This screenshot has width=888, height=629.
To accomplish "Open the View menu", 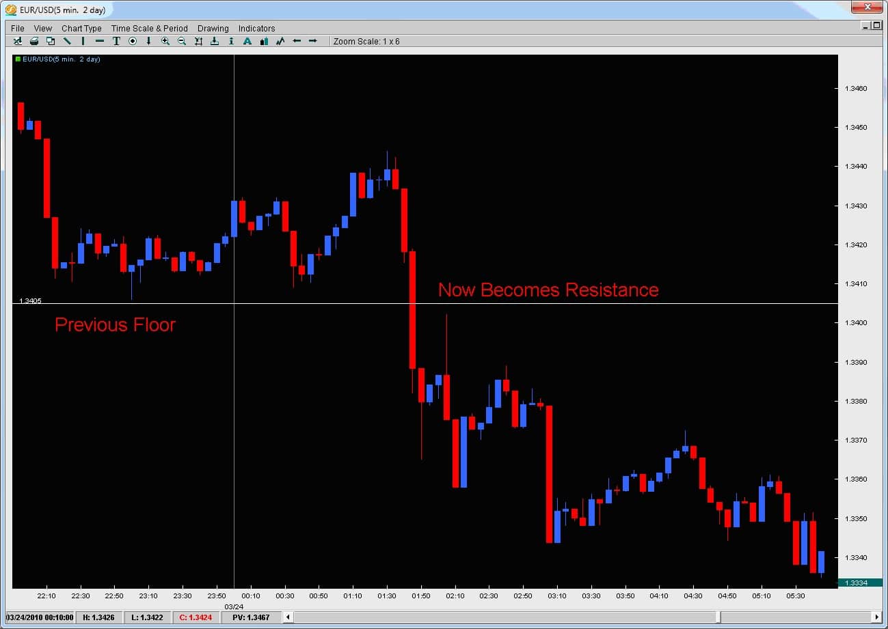I will click(43, 28).
